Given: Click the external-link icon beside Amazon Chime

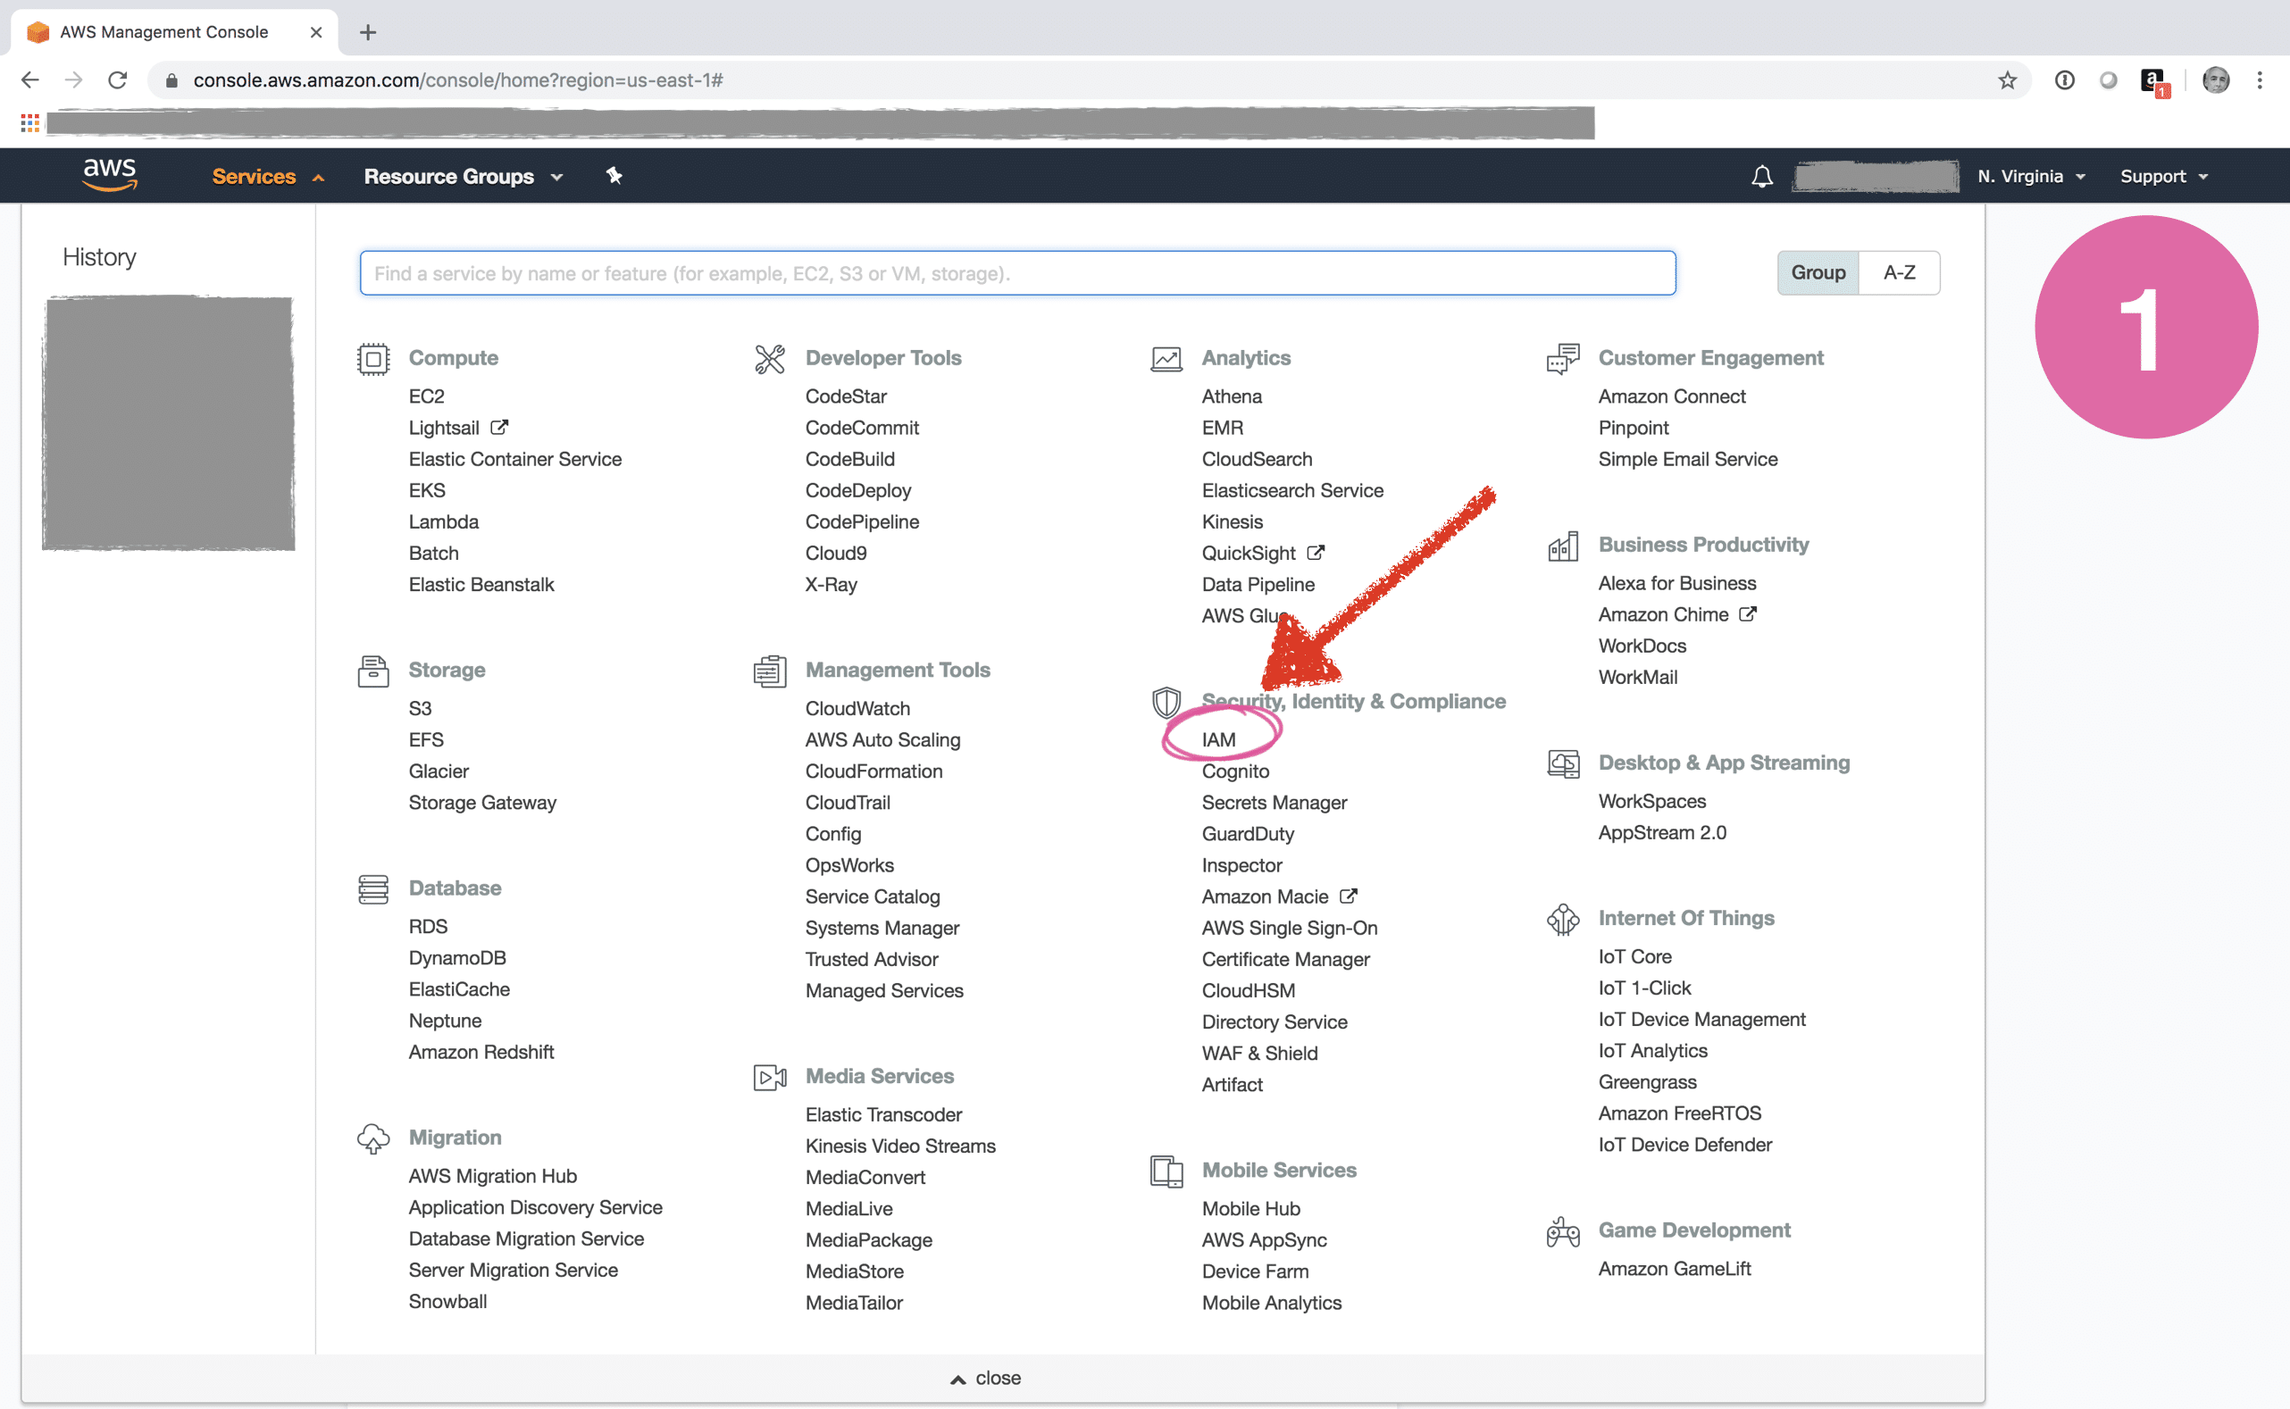Looking at the screenshot, I should point(1748,613).
